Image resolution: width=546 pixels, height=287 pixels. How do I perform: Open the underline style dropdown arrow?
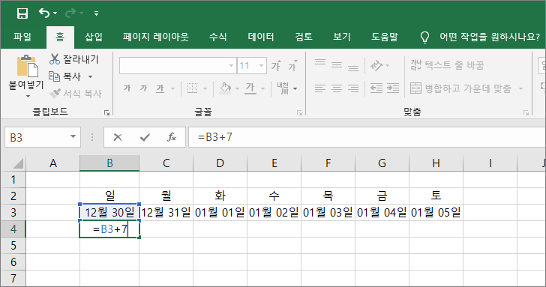pyautogui.click(x=172, y=88)
